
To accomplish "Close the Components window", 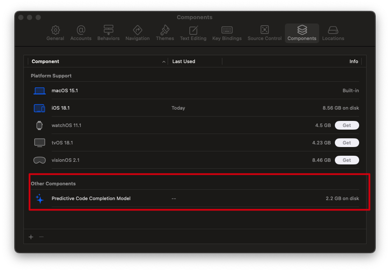I will 21,17.
